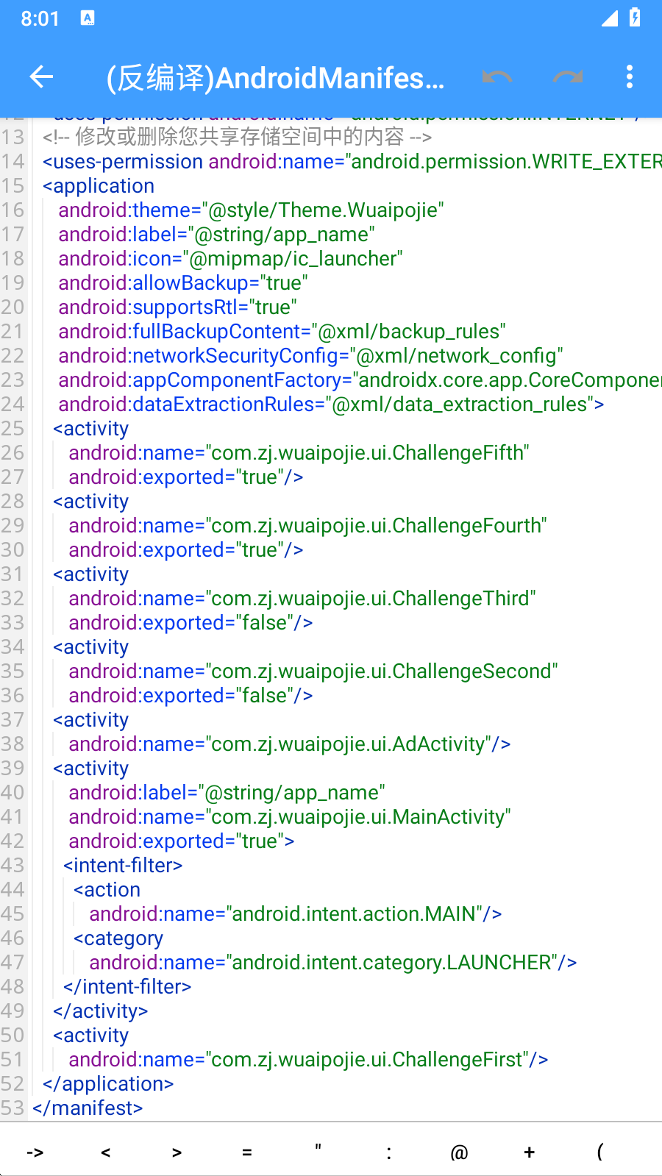The image size is (662, 1176).
Task: Insert the plus '+' shortcut symbol
Action: 530,1152
